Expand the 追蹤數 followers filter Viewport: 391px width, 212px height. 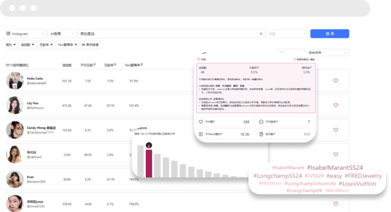[28, 45]
